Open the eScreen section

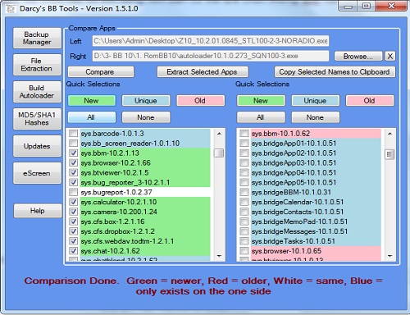point(37,173)
